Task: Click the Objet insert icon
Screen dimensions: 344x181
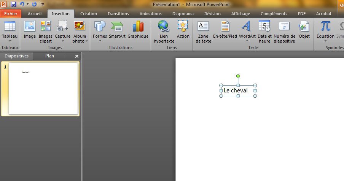Action: click(x=304, y=27)
